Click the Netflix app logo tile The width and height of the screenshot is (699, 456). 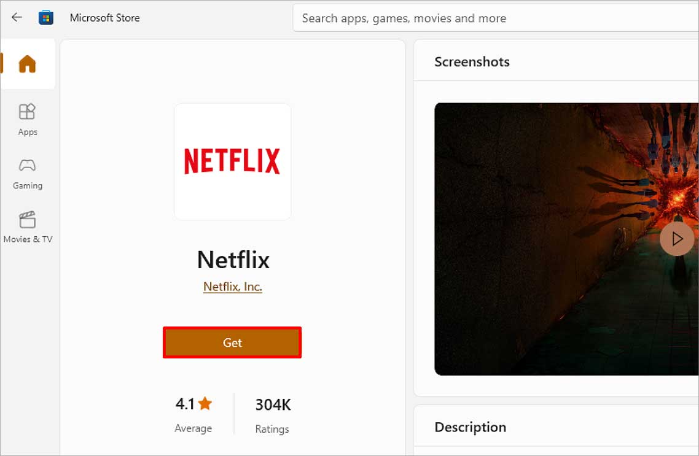[233, 161]
